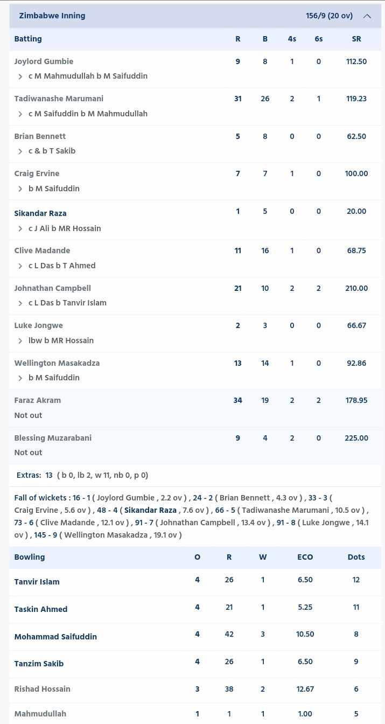This screenshot has width=385, height=724.
Task: Expand Tadiwanashe Marumani dismissal chevron
Action: 20,114
